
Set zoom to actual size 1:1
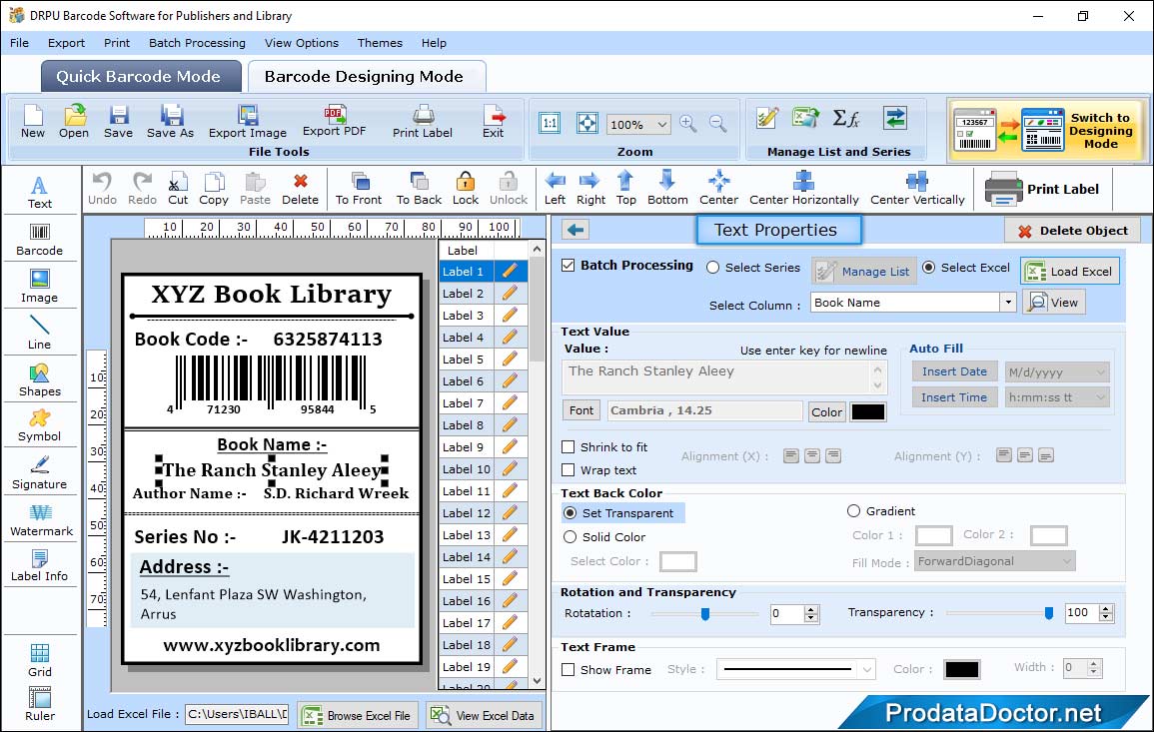pyautogui.click(x=550, y=123)
